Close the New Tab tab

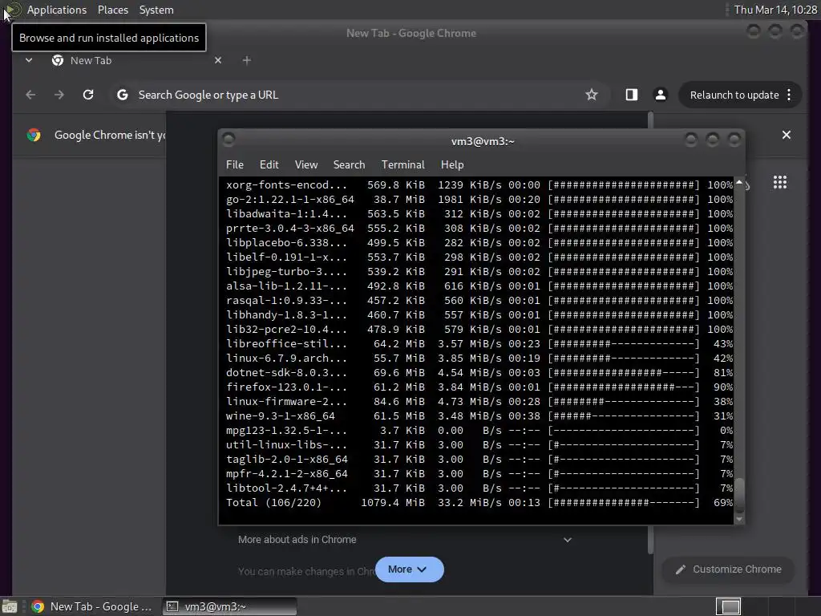[218, 60]
